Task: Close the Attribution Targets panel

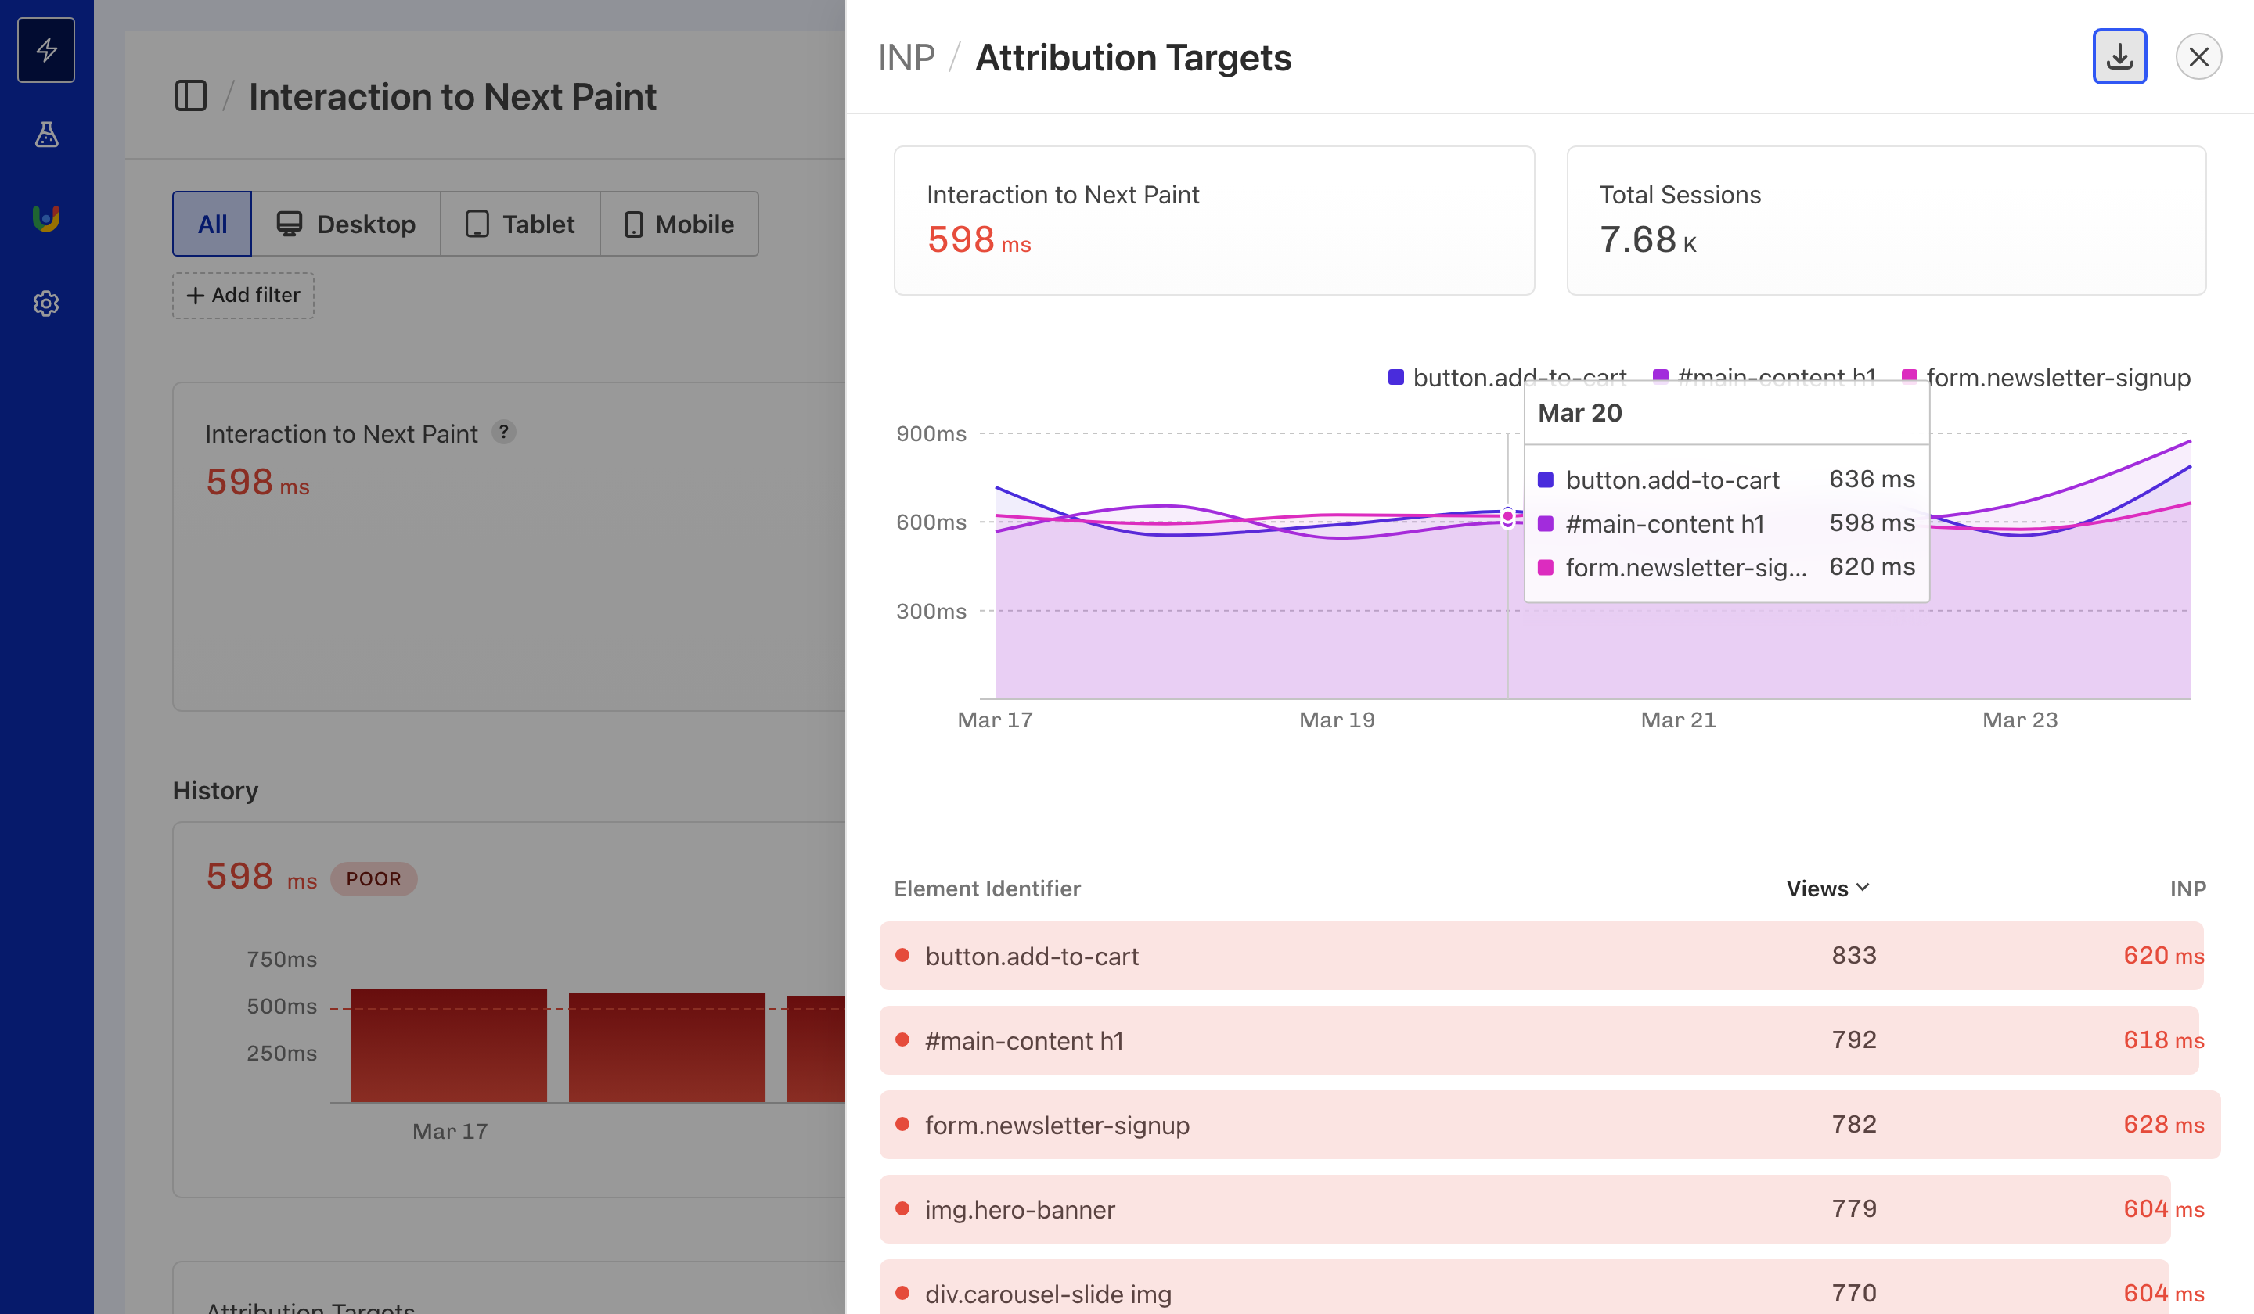Action: pyautogui.click(x=2198, y=56)
